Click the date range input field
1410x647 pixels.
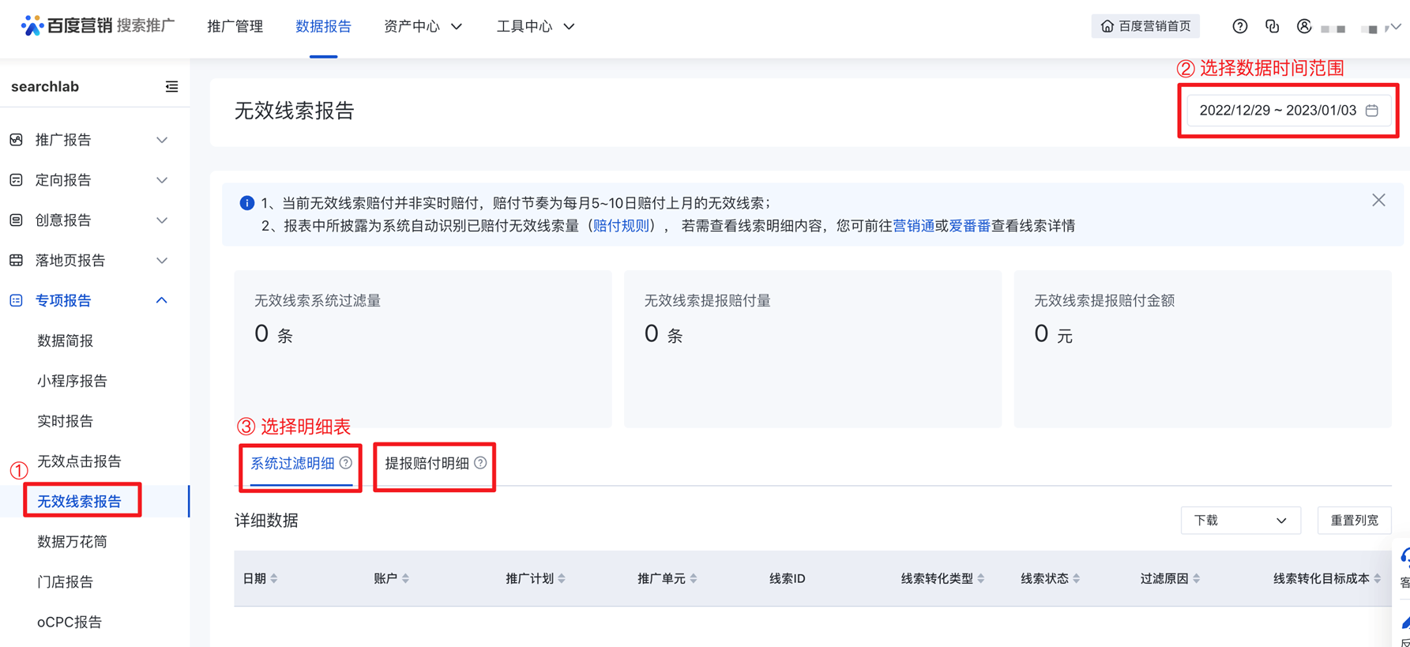tap(1277, 111)
